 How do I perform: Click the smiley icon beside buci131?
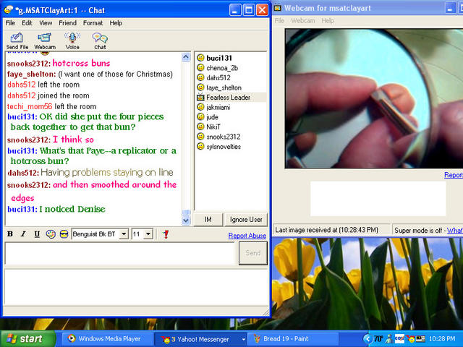200,58
